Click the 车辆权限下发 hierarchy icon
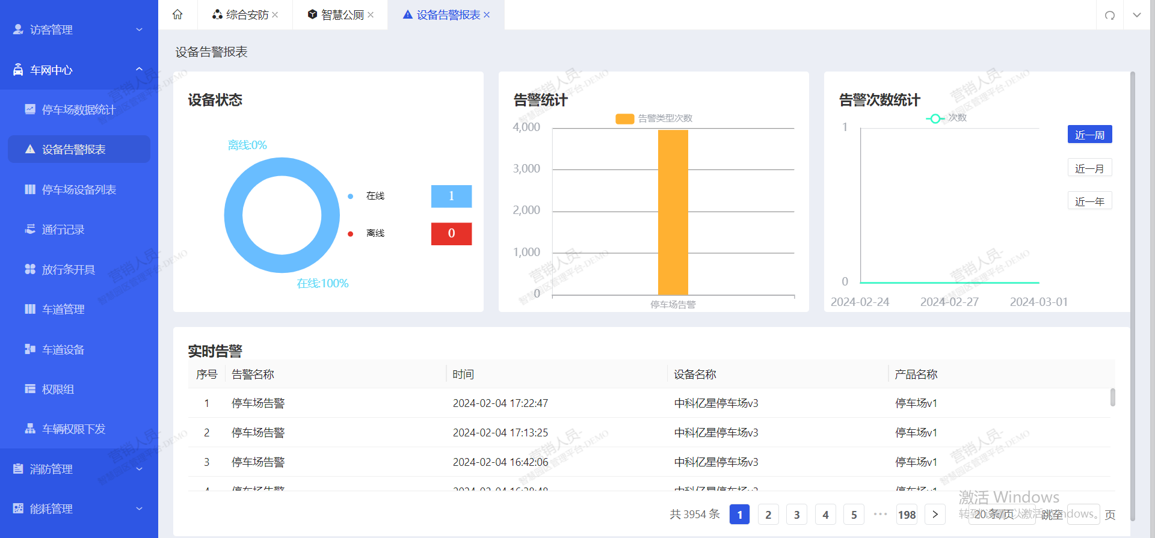The height and width of the screenshot is (538, 1155). click(x=30, y=429)
